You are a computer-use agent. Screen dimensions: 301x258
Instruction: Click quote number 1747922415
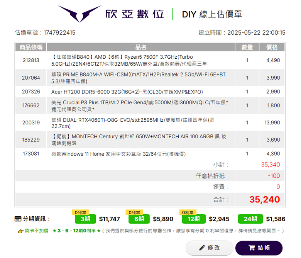59,33
